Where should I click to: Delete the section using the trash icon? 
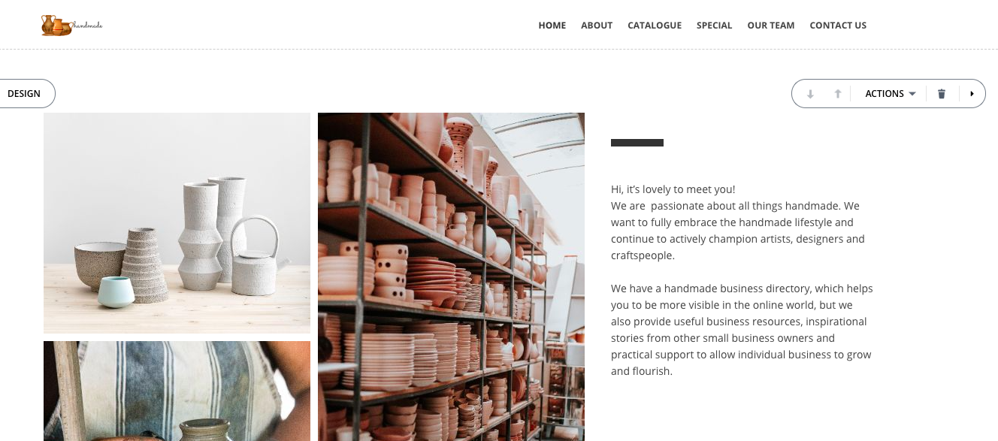[942, 94]
